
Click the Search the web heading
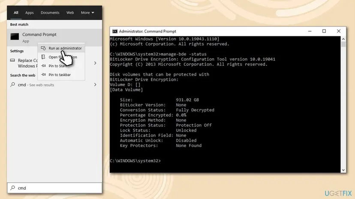[x=23, y=75]
